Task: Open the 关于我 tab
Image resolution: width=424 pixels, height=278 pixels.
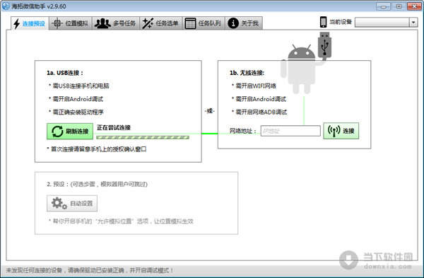Action: (244, 23)
